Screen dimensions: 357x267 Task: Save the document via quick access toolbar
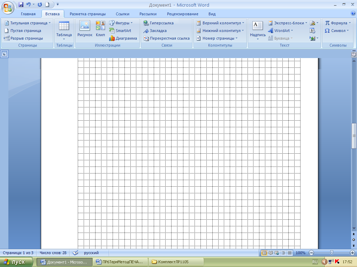coord(21,4)
